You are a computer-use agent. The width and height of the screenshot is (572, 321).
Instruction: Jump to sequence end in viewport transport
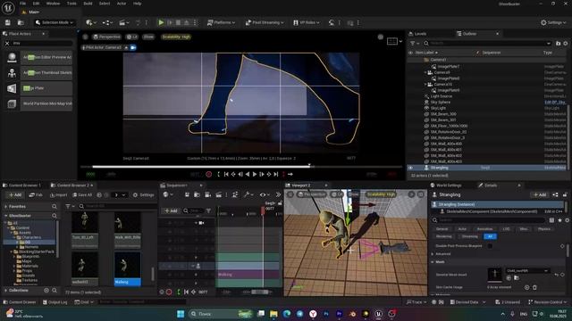pyautogui.click(x=276, y=175)
